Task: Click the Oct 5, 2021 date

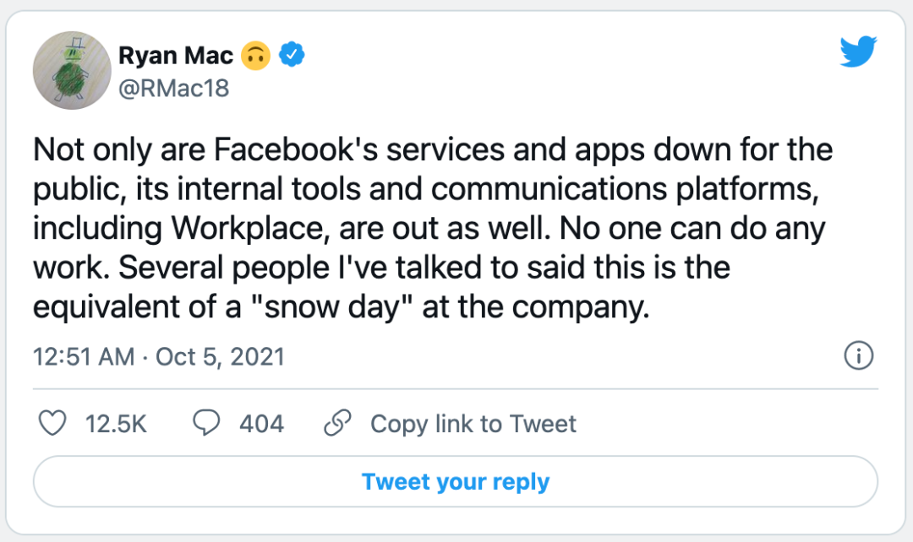Action: [x=221, y=356]
